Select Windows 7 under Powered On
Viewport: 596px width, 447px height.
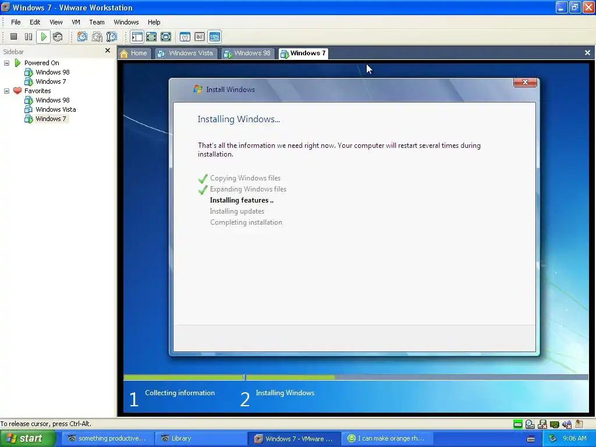tap(51, 81)
